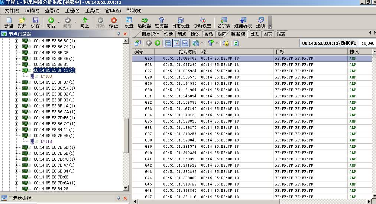This screenshot has height=204, width=376.
Task: Open the 工具(T) menu
Action: pos(92,11)
